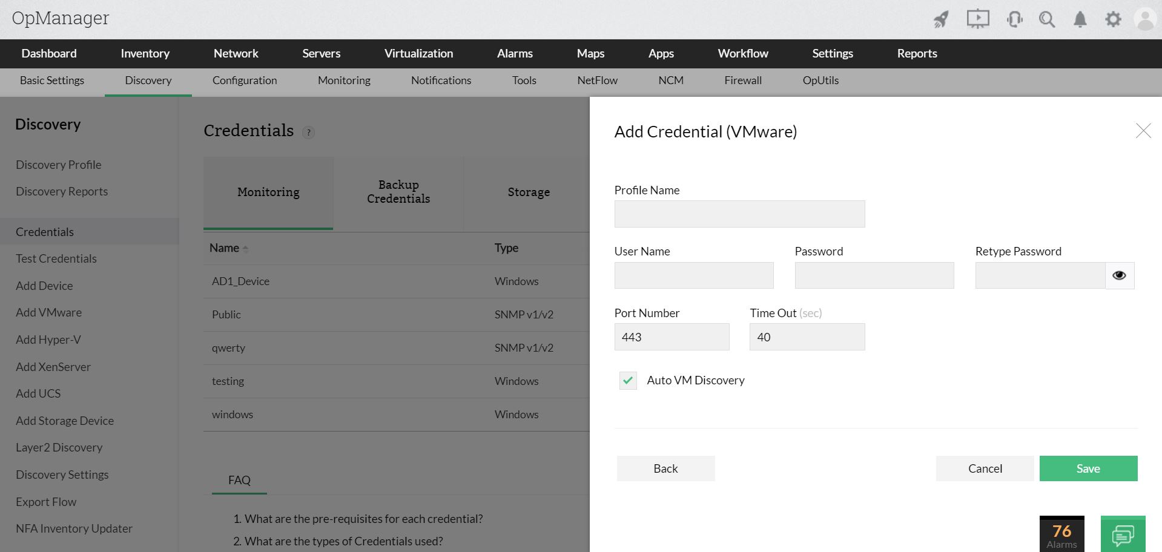Close the Add Credential panel

pos(1143,131)
